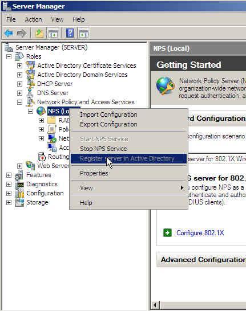Expand the Storage node
This screenshot has width=246, height=311.
[9, 203]
